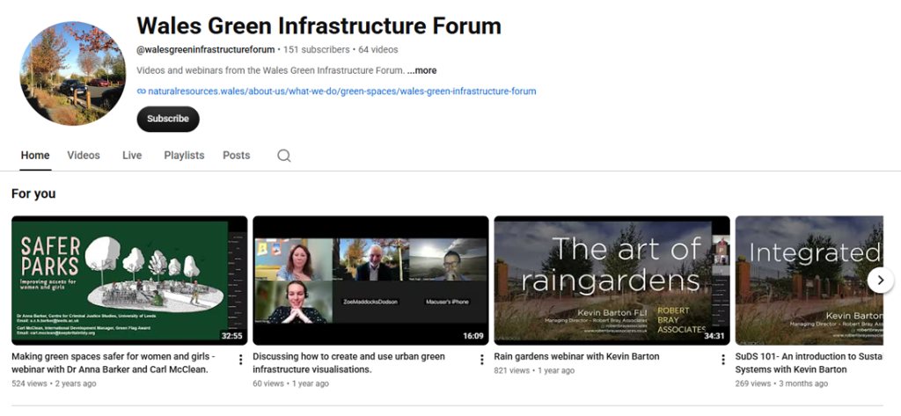Click the link icon beside naturalresources.wales URL
The width and height of the screenshot is (901, 416).
coord(142,91)
